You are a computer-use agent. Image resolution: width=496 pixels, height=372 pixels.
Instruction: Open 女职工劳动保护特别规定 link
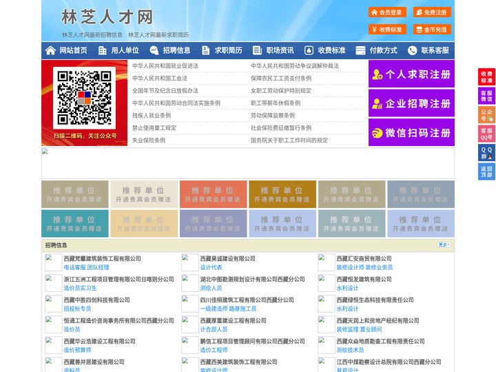pos(281,91)
